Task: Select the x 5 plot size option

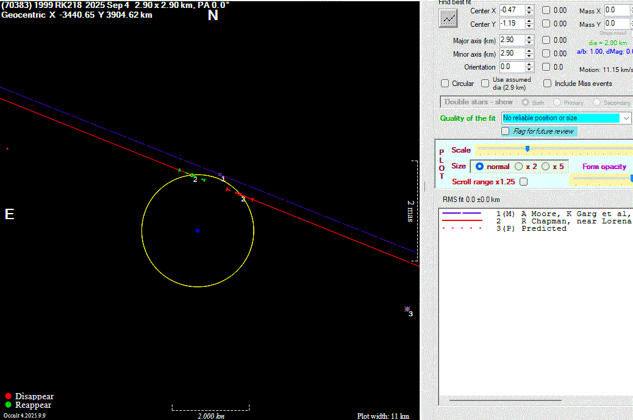Action: [545, 166]
